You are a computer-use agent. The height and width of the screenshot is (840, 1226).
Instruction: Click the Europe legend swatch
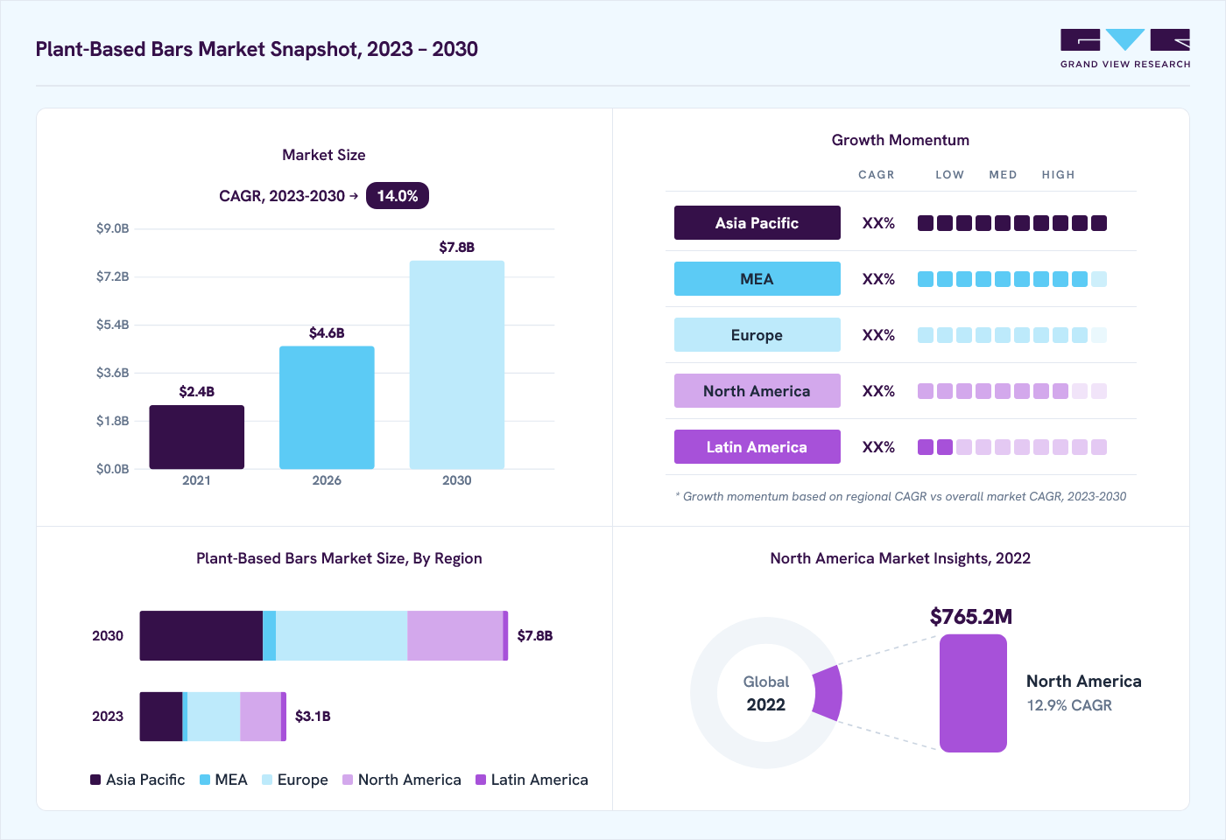[x=267, y=780]
